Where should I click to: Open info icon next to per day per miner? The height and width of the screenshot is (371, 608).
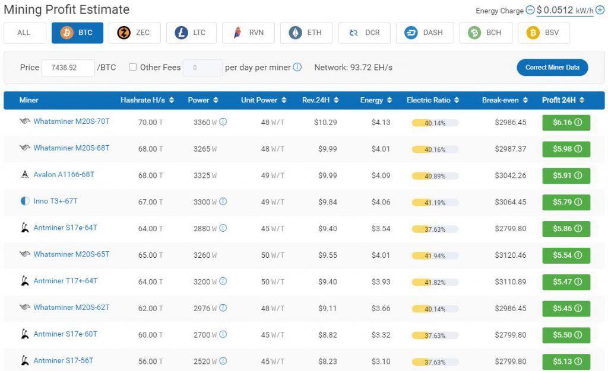[x=297, y=68]
